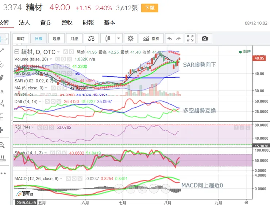The width and height of the screenshot is (270, 205).
Task: Open RSI (14) dropdown arrow
Action: (x=33, y=127)
